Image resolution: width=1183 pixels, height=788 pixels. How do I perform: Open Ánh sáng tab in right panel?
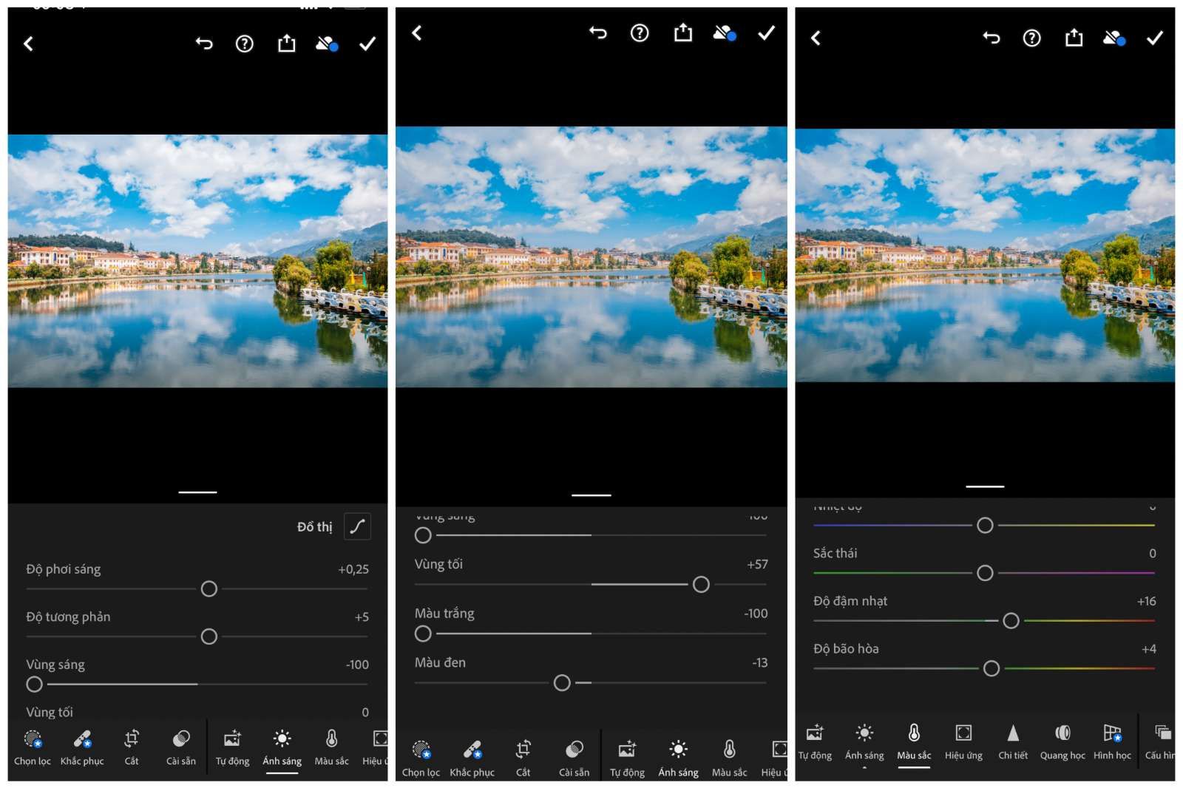864,741
